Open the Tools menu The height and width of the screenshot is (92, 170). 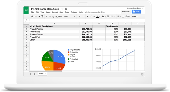(67, 12)
